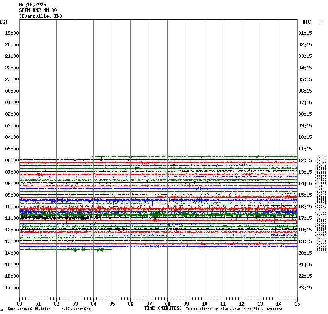This screenshot has height=314, width=328.
Task: Select the 11:00 CST row label
Action: pos(12,218)
